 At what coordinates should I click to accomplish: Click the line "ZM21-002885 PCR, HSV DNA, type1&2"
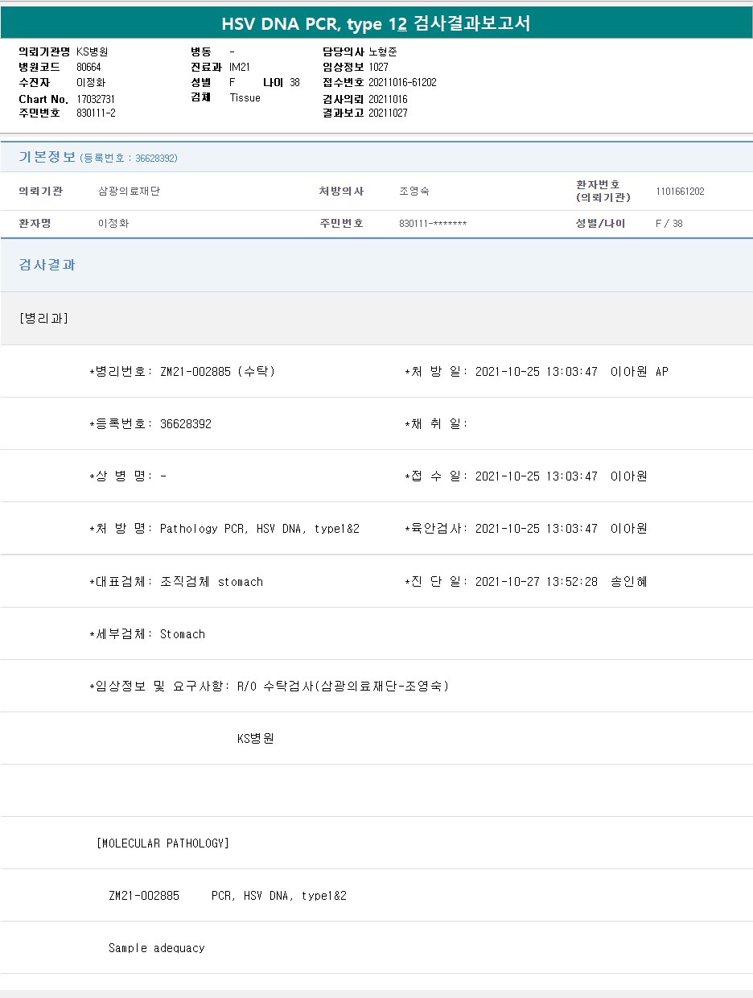[x=228, y=895]
